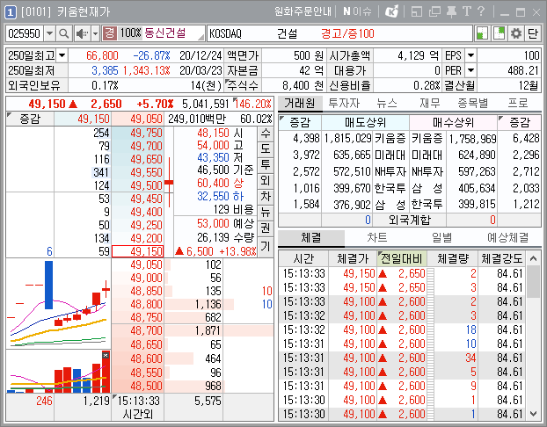Click the 도 side button
Screen dimensions: 547x427
click(x=266, y=149)
